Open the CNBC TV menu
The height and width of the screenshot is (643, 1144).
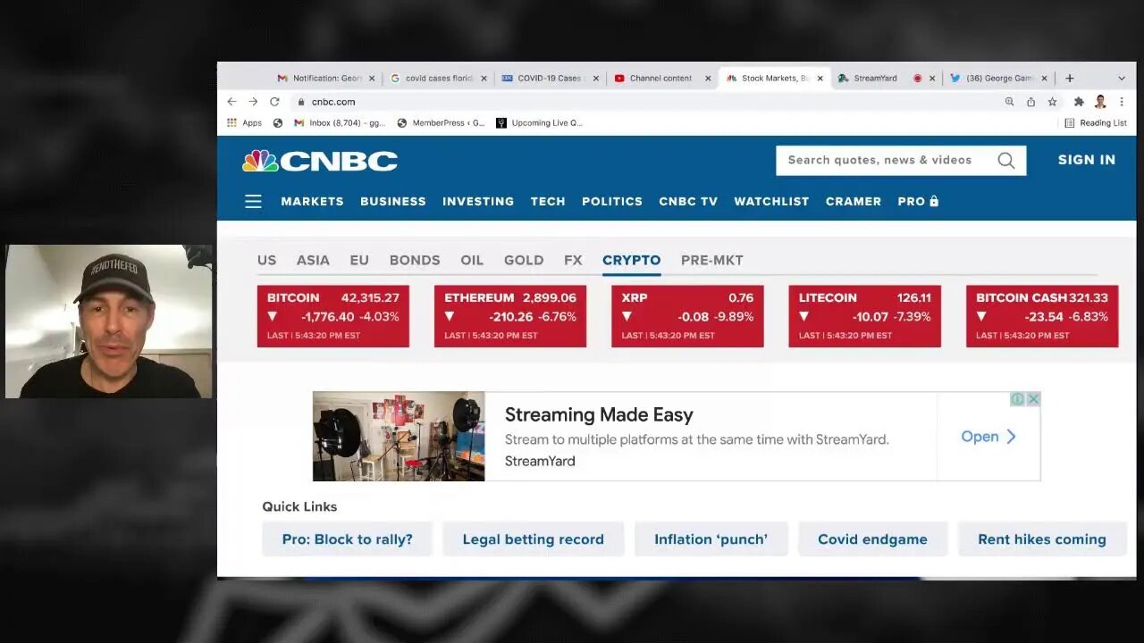click(688, 202)
